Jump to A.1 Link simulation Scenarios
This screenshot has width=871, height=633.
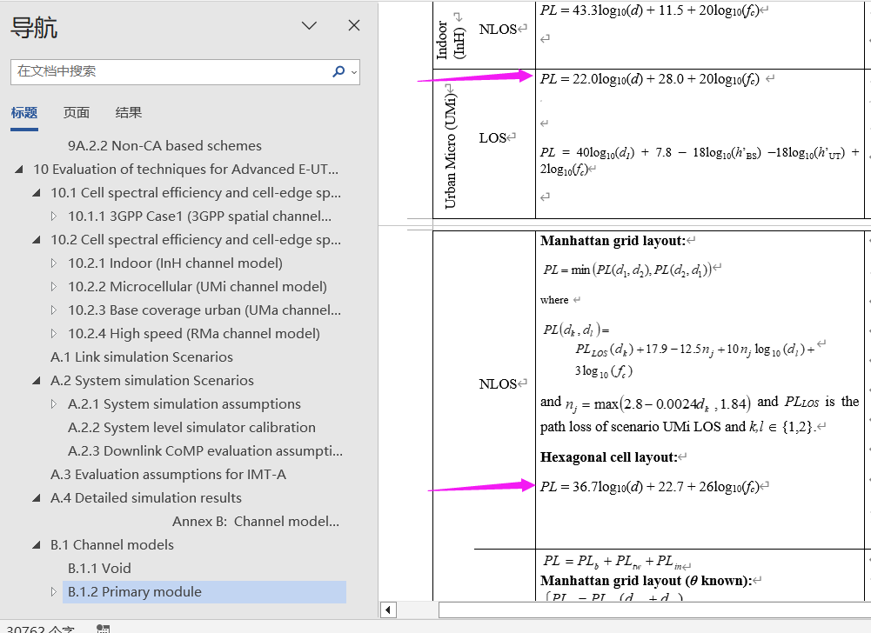tap(142, 357)
